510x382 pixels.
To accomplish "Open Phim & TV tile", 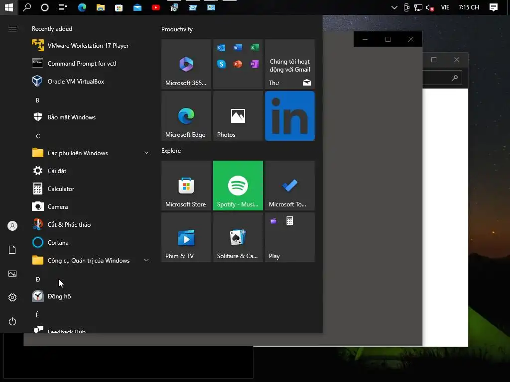I will tap(186, 237).
